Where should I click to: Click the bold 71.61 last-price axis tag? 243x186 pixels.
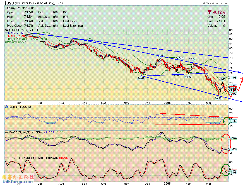pos(233,90)
